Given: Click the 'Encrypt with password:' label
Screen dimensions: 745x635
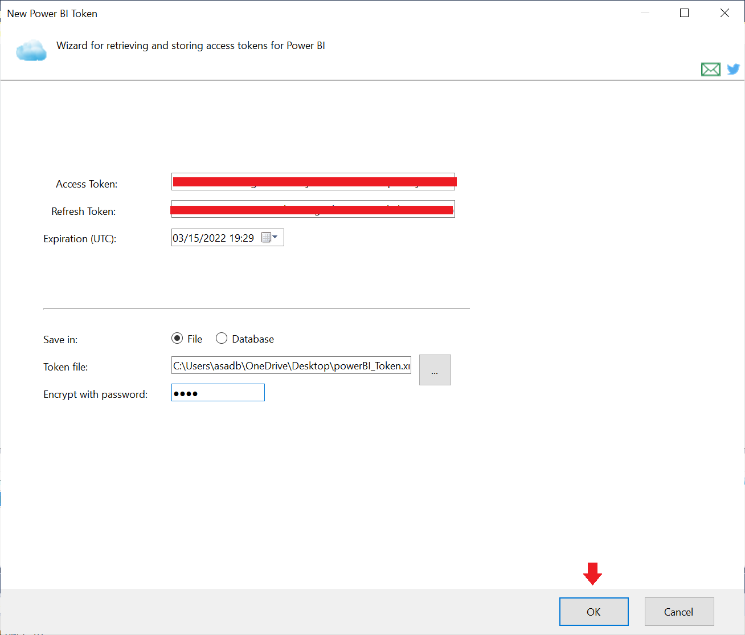Looking at the screenshot, I should (x=96, y=394).
